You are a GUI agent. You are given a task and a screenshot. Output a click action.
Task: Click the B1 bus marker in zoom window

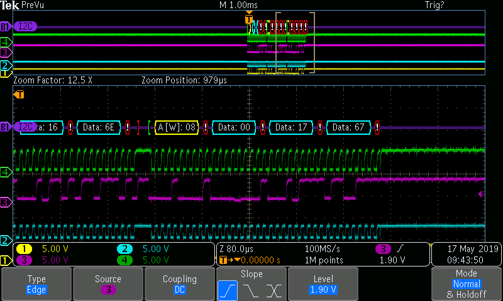tap(5, 127)
